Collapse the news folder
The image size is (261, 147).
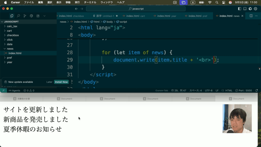tap(10, 49)
